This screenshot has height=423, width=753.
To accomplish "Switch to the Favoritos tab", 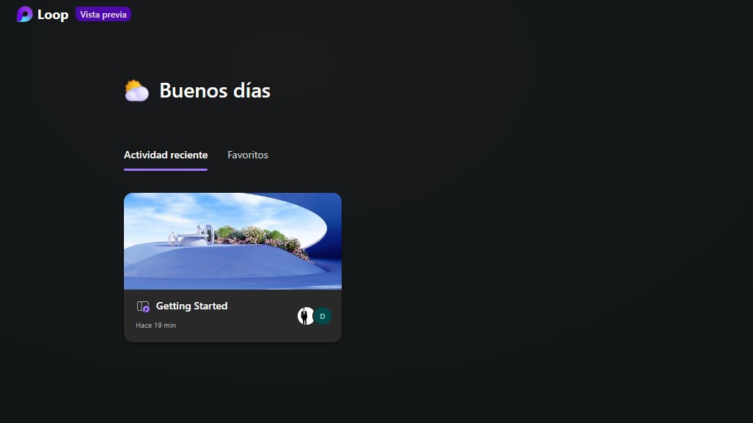I will coord(247,155).
